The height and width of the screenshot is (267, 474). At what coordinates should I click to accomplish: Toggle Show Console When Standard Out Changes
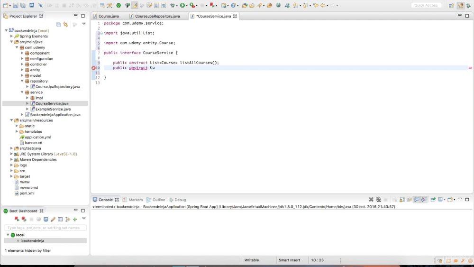[417, 200]
